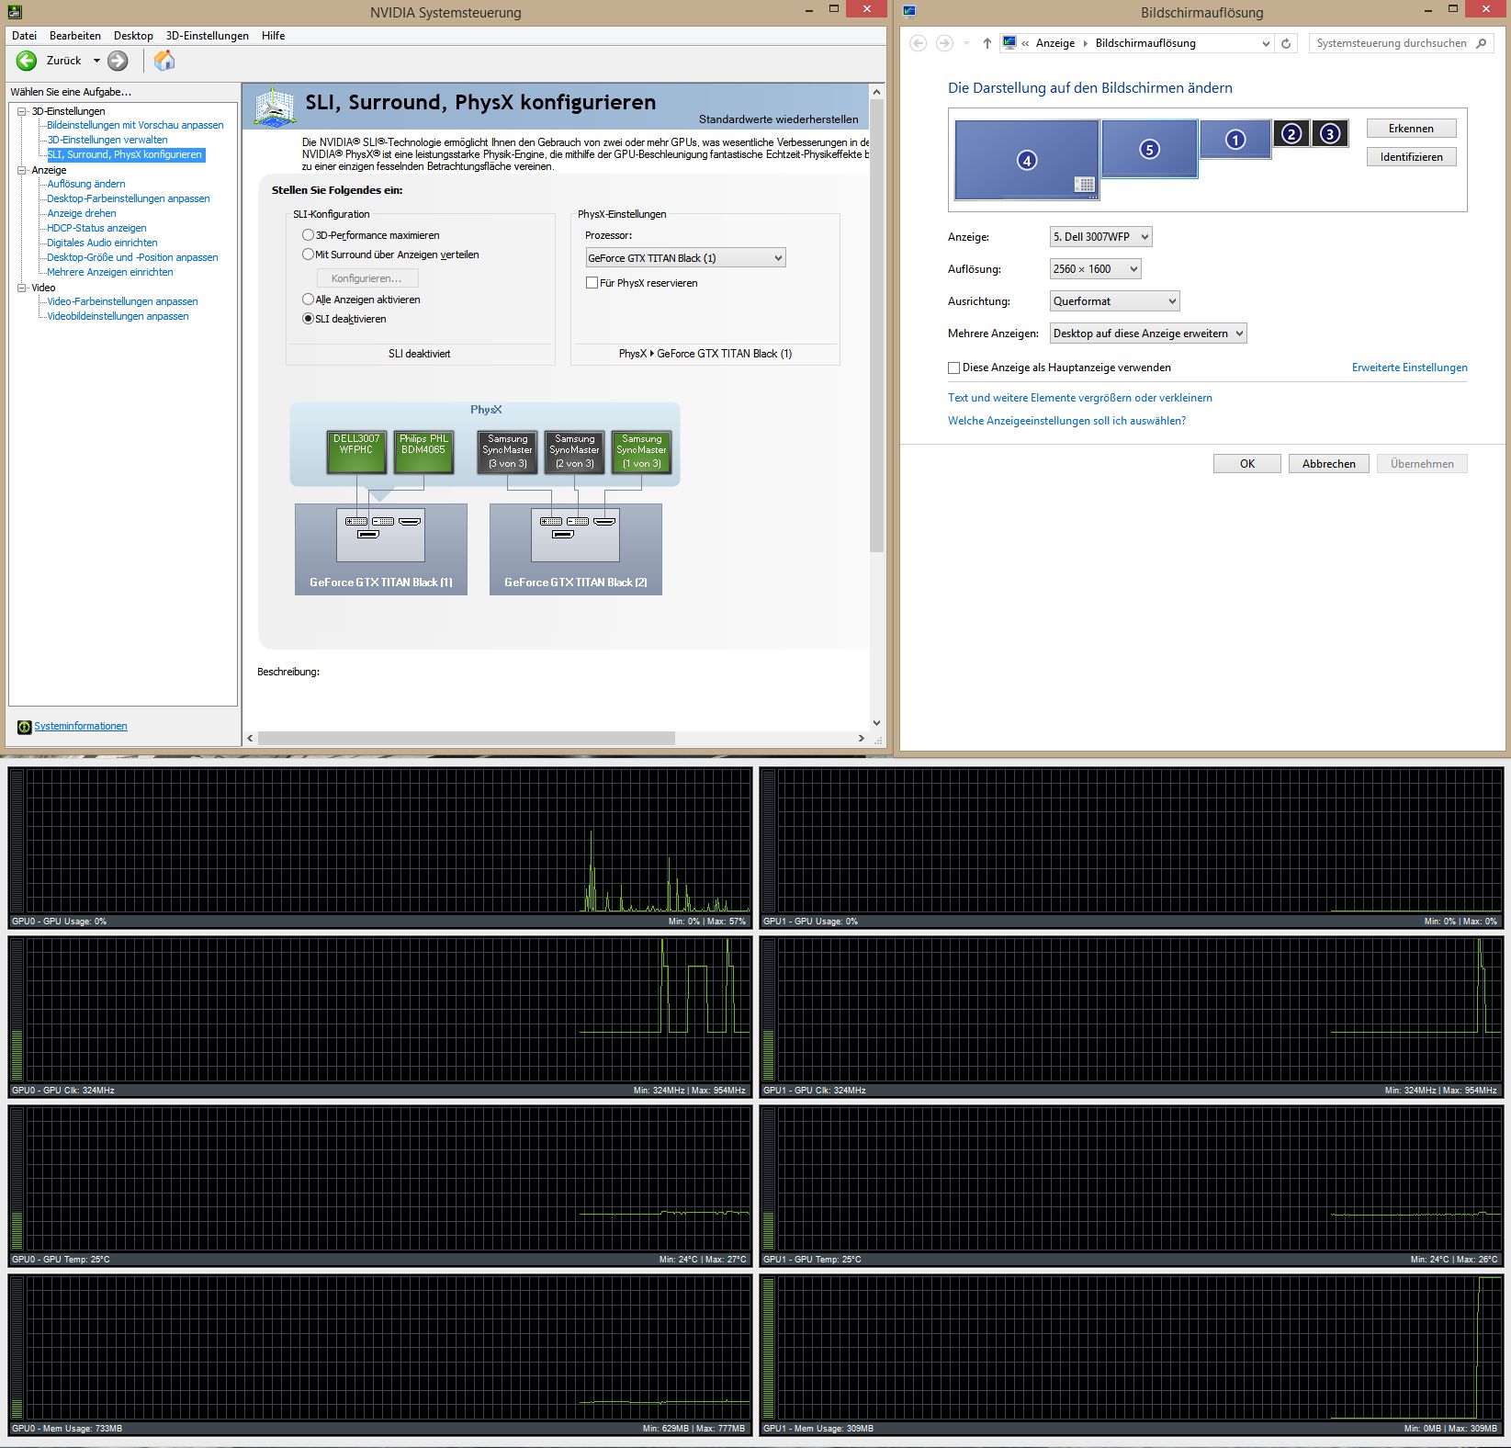Screen dimensions: 1511x1448
Task: Check Diese Anzeige als Hauptanzeige verwenden
Action: click(953, 367)
